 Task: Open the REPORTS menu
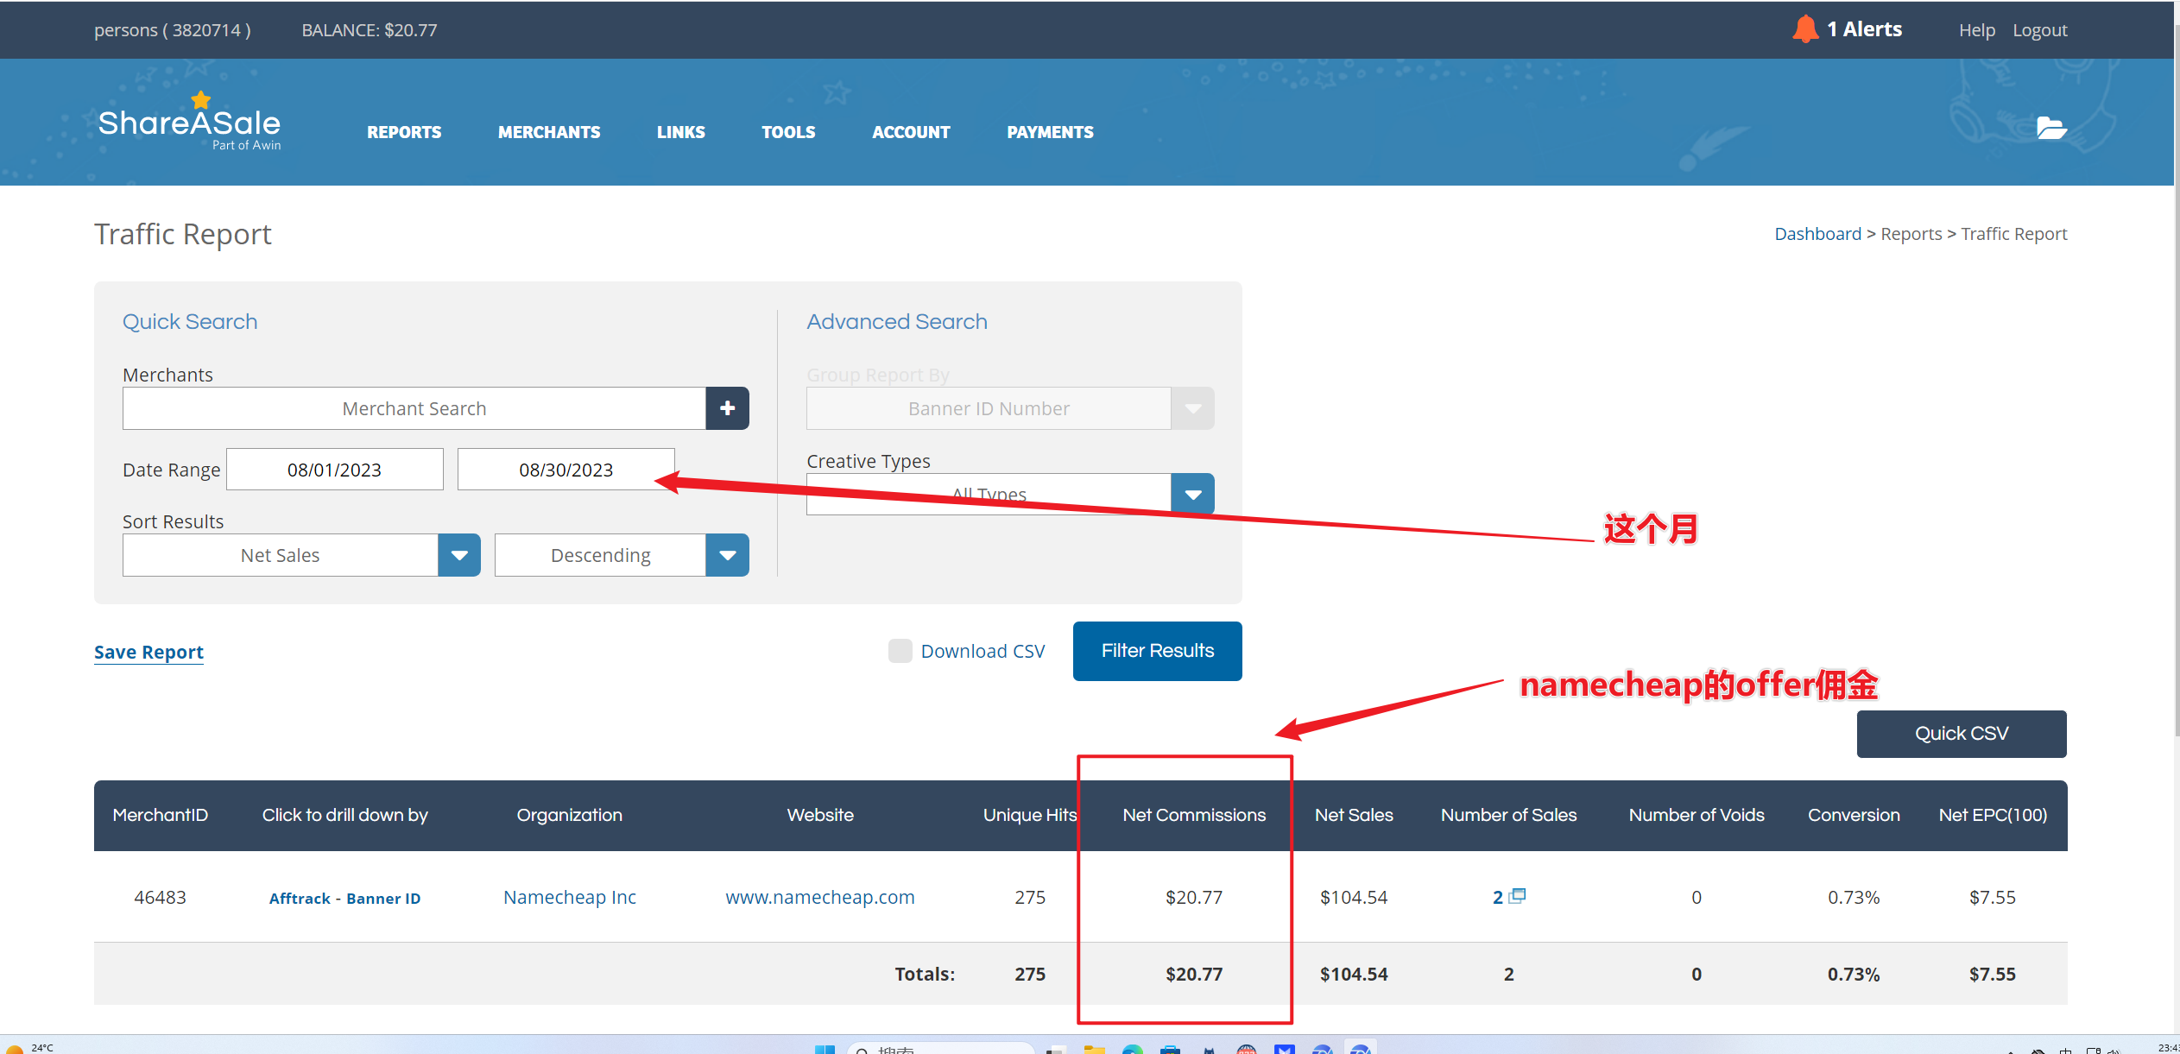(404, 132)
